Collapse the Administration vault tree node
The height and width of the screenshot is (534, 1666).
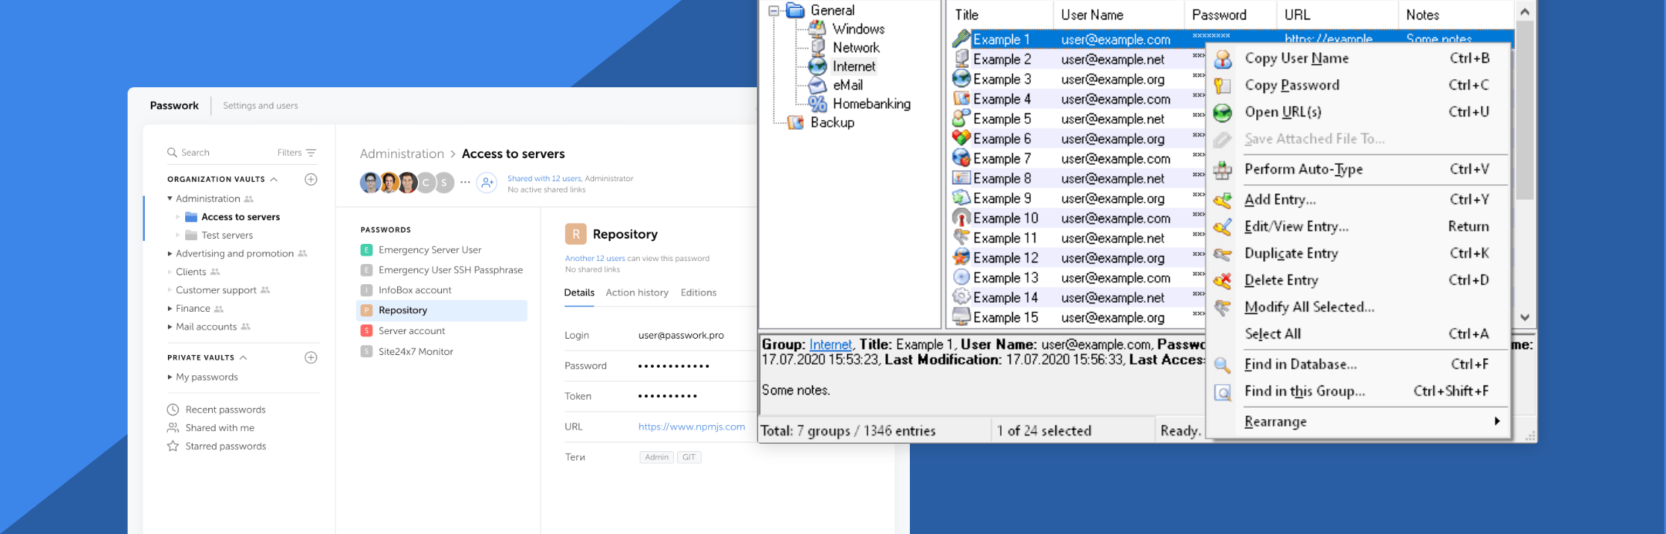pos(169,198)
